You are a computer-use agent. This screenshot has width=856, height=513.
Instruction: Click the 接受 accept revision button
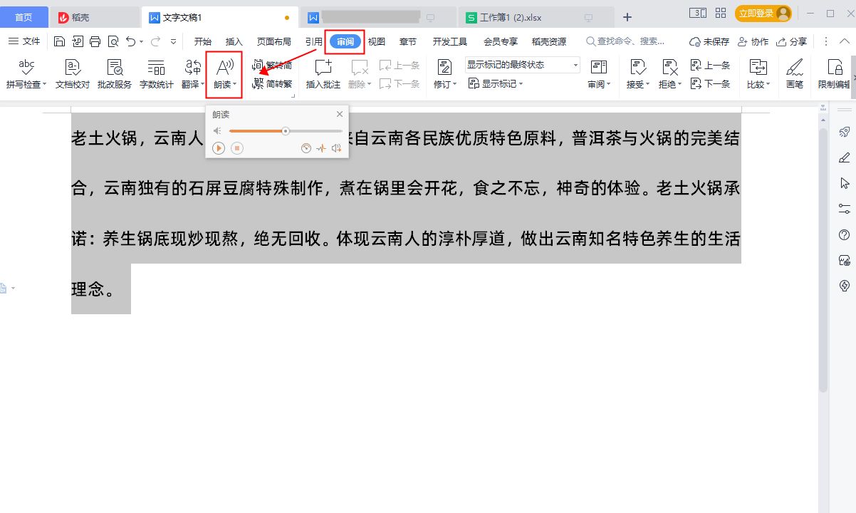[x=637, y=73]
